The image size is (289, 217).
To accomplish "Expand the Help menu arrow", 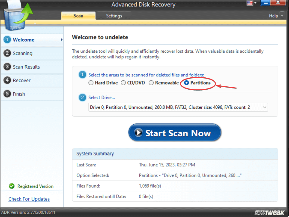I will [282, 16].
